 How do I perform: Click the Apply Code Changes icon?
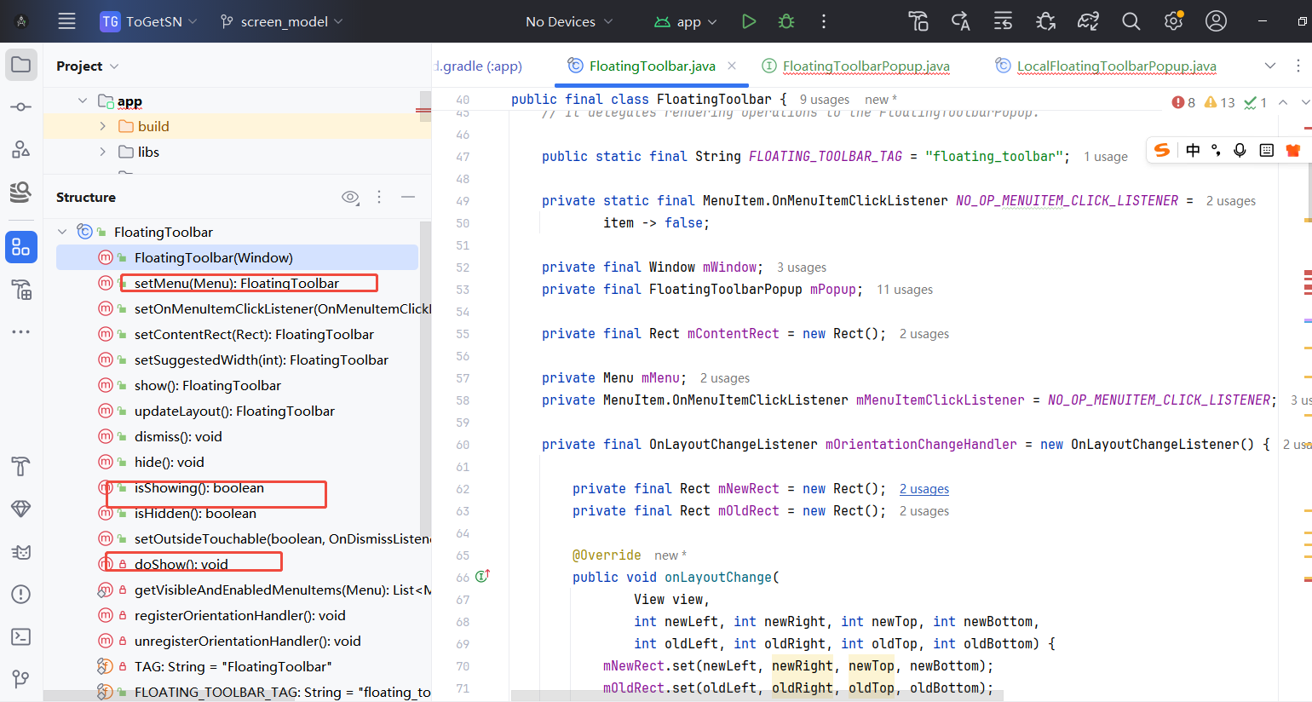coord(1004,21)
